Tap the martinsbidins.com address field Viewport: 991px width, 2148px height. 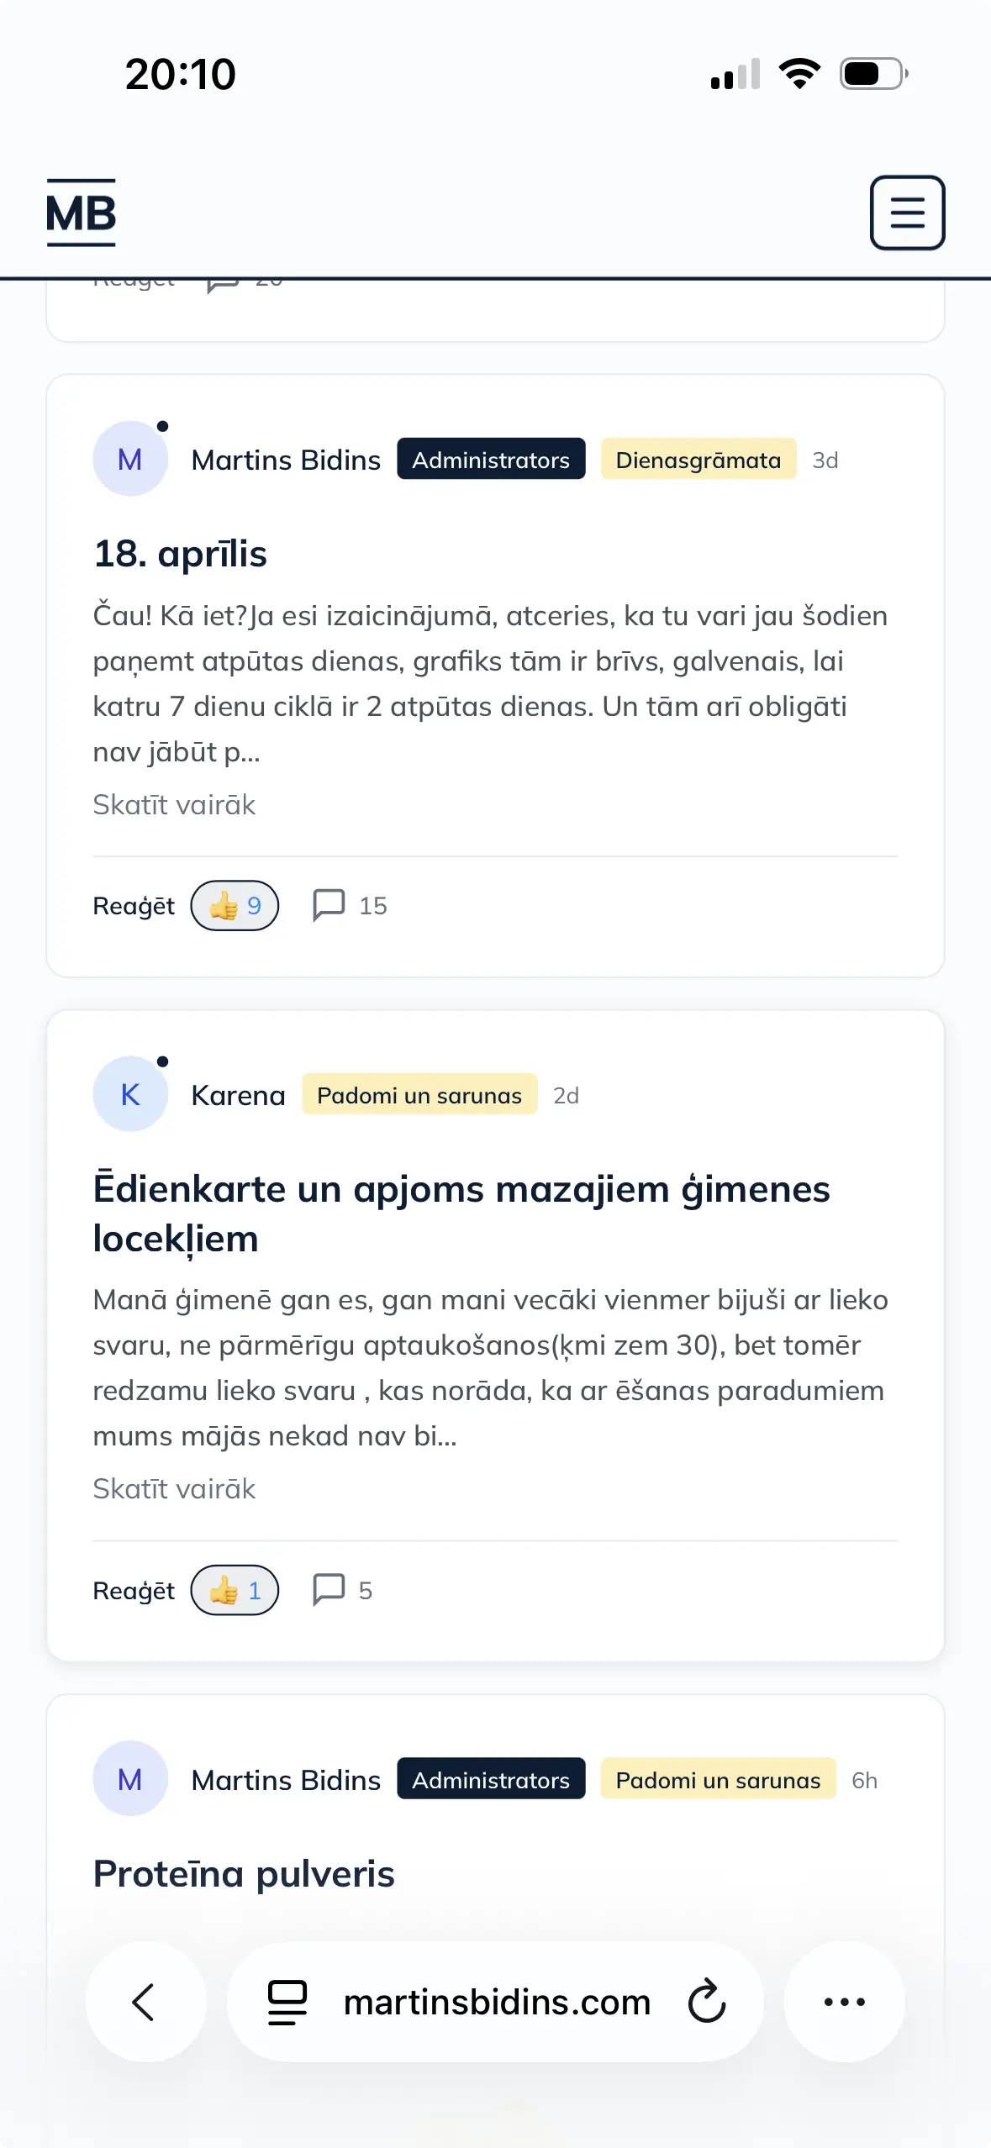click(x=497, y=2002)
